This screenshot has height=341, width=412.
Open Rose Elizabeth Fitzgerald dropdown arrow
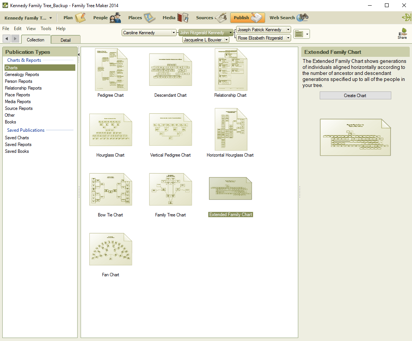(288, 38)
